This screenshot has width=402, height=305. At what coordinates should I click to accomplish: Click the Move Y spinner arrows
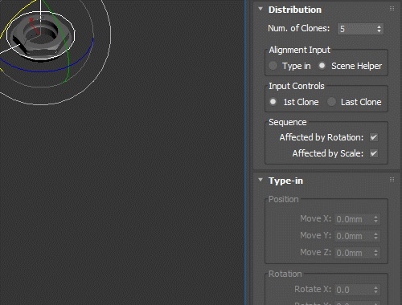[x=375, y=236]
